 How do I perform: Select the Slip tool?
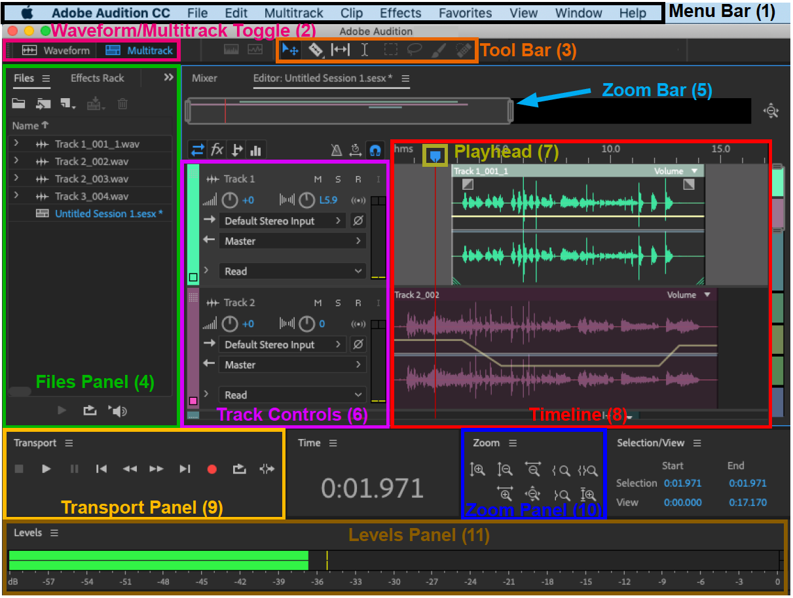pyautogui.click(x=340, y=49)
